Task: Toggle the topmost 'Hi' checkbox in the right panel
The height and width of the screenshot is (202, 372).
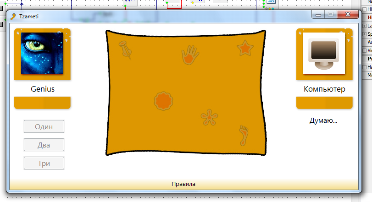Action: [365, 9]
